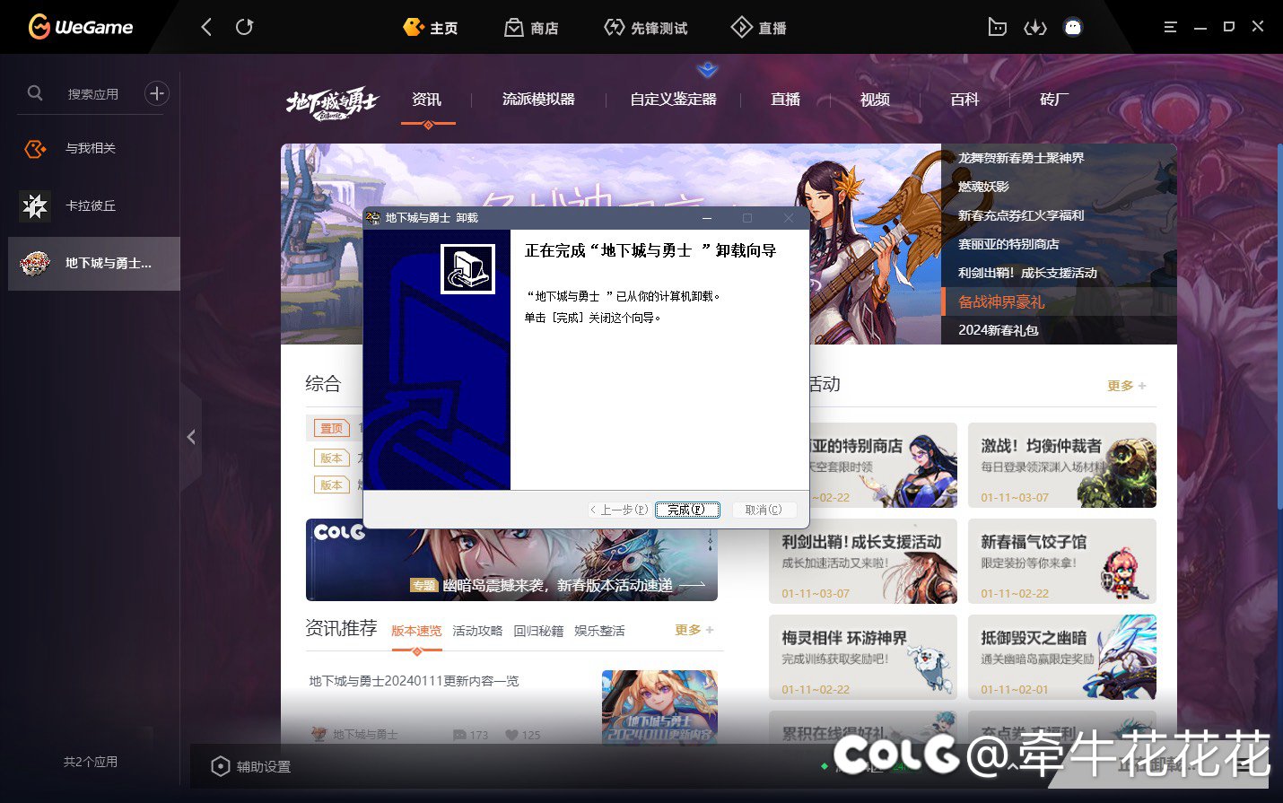Click 更多 + beside 活动 section

click(1126, 386)
